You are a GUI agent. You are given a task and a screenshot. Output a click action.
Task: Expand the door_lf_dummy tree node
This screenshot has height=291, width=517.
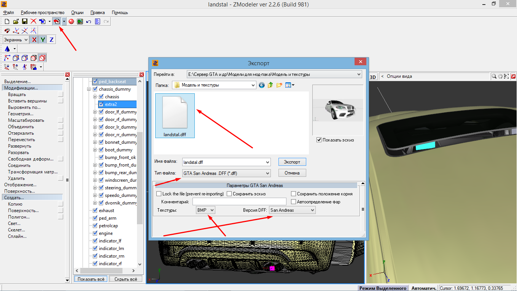pos(95,112)
